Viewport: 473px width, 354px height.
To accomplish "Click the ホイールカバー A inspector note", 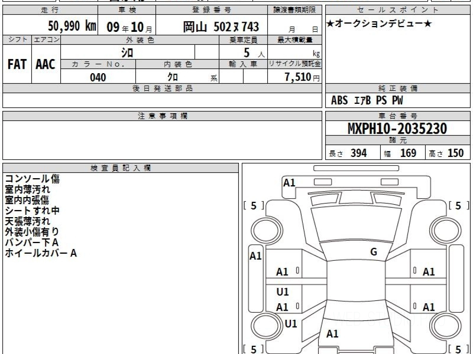I will click(x=41, y=253).
